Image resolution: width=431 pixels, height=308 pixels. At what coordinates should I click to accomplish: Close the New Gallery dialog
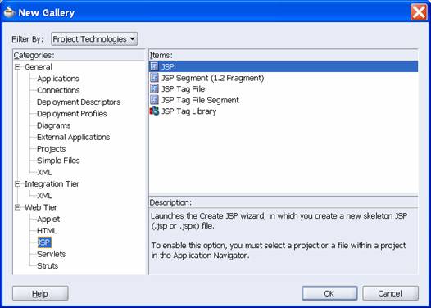[419, 12]
